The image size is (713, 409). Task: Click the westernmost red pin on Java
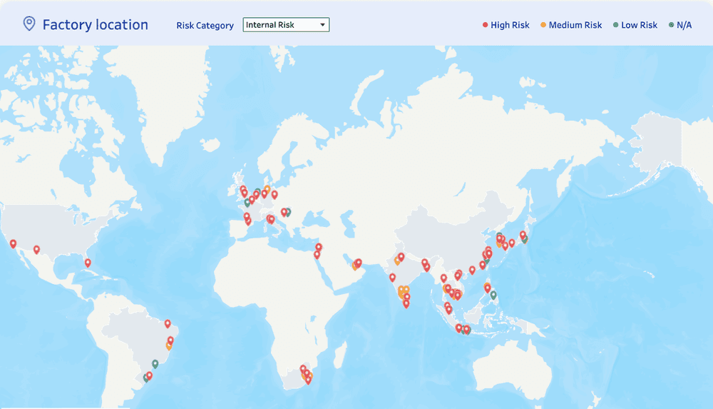[458, 328]
